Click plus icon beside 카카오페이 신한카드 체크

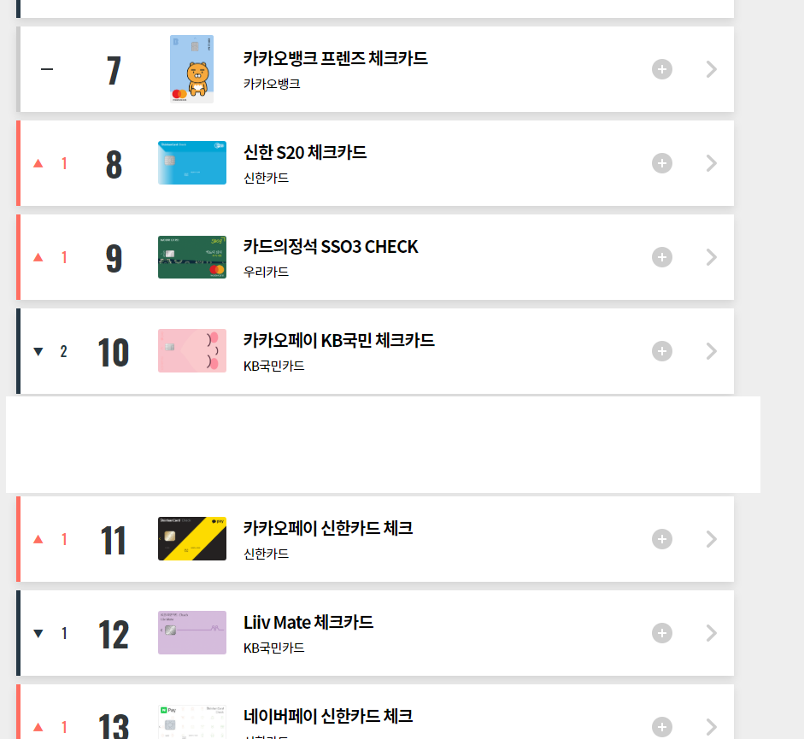point(662,539)
